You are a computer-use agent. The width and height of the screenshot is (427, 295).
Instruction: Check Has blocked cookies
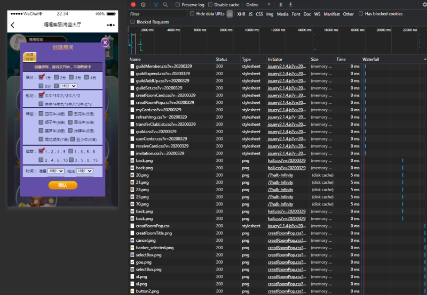click(361, 14)
